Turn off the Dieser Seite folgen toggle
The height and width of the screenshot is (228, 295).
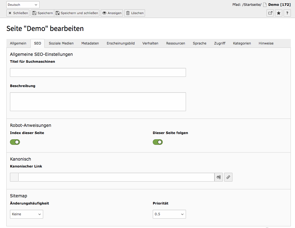158,142
